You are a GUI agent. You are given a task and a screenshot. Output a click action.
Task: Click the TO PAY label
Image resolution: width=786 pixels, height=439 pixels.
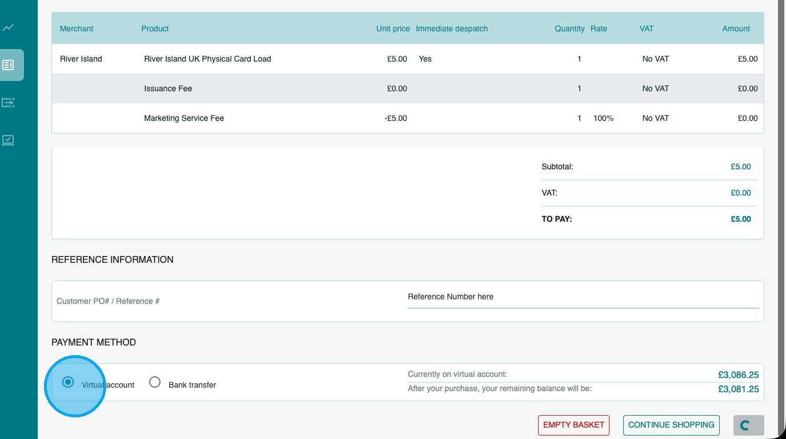point(557,219)
